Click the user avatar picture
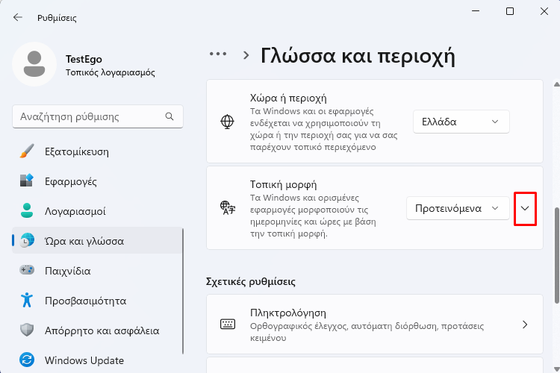 click(x=34, y=64)
